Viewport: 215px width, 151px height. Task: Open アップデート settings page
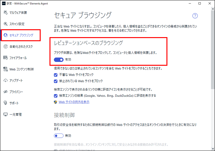[16, 81]
